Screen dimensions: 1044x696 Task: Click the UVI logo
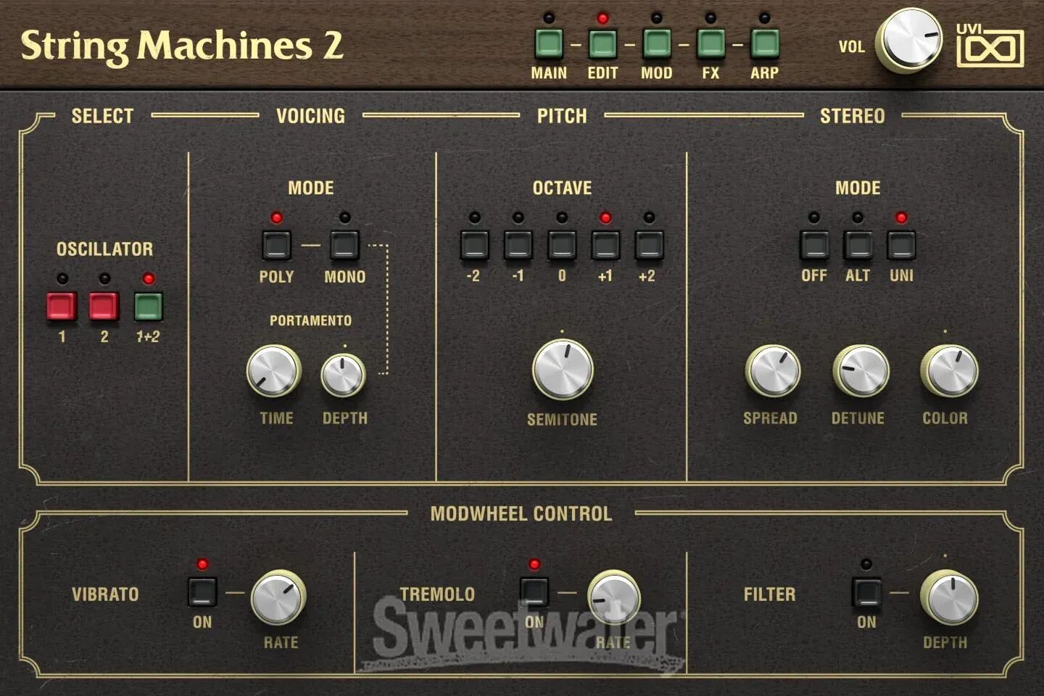(x=990, y=45)
